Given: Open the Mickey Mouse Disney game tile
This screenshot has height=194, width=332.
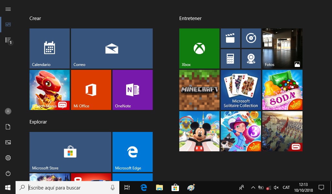Looking at the screenshot, I should tap(199, 131).
